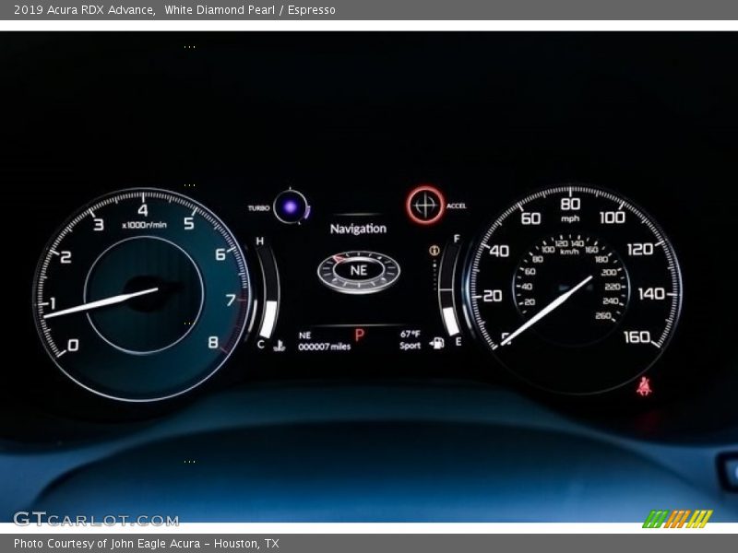Click the Sport drive mode label

410,347
